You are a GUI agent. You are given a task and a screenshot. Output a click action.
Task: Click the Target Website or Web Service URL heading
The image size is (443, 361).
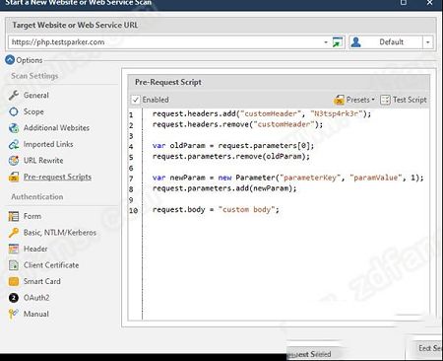(x=75, y=25)
